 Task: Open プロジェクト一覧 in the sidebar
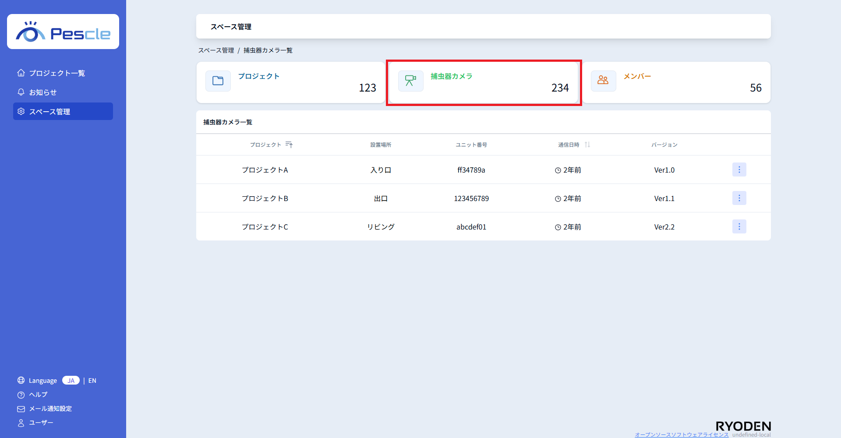click(x=57, y=73)
